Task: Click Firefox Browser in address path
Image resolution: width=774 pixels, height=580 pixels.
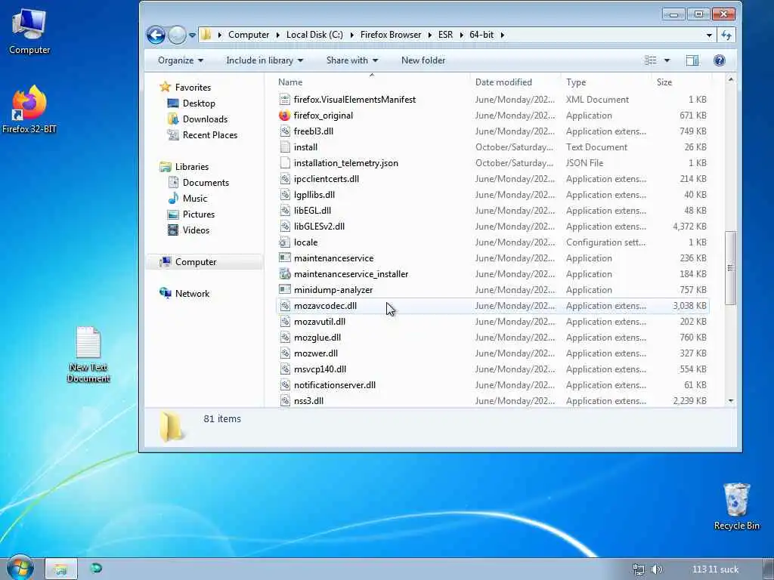Action: [x=391, y=35]
